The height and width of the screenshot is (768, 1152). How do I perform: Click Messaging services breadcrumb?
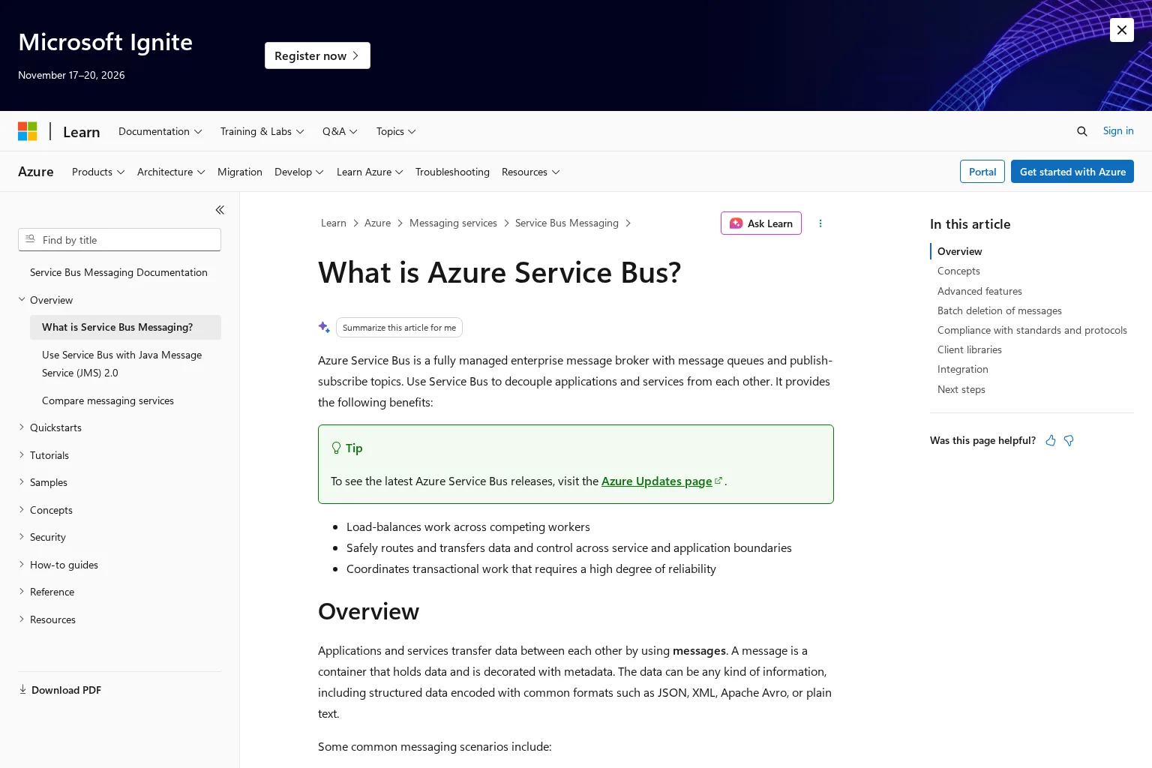(453, 223)
